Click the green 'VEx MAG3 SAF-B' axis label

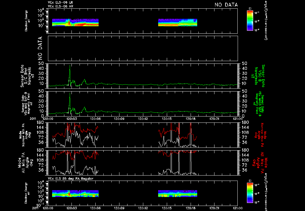[259, 103]
